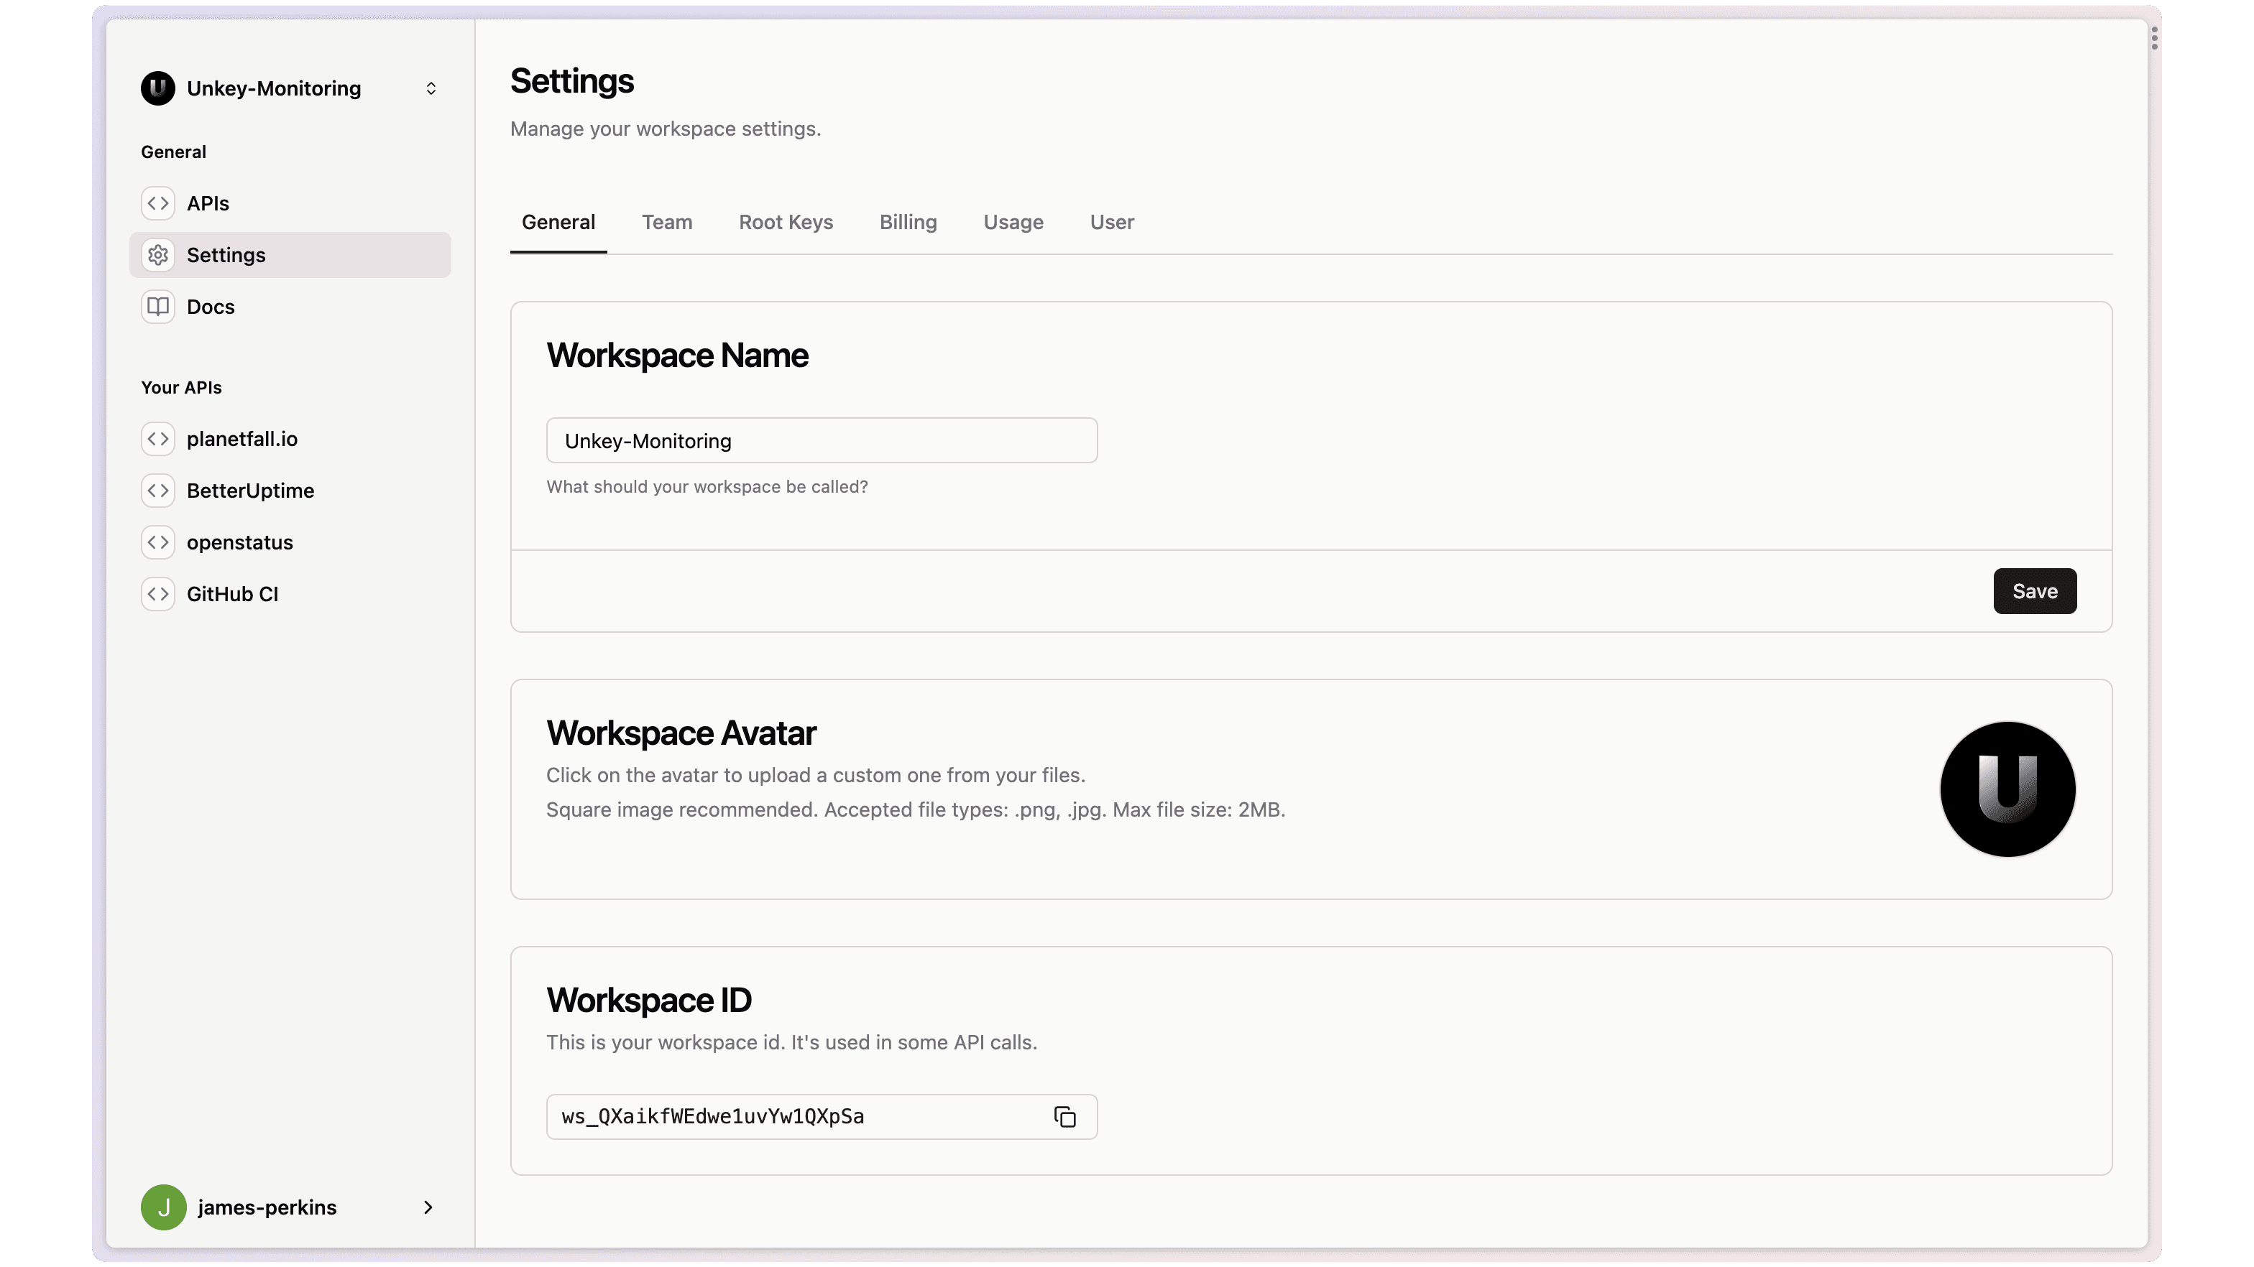The image size is (2254, 1267).
Task: Click the openstatus code icon
Action: (157, 542)
